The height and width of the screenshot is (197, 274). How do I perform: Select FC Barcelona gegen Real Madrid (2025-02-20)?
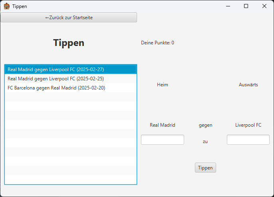[71, 88]
